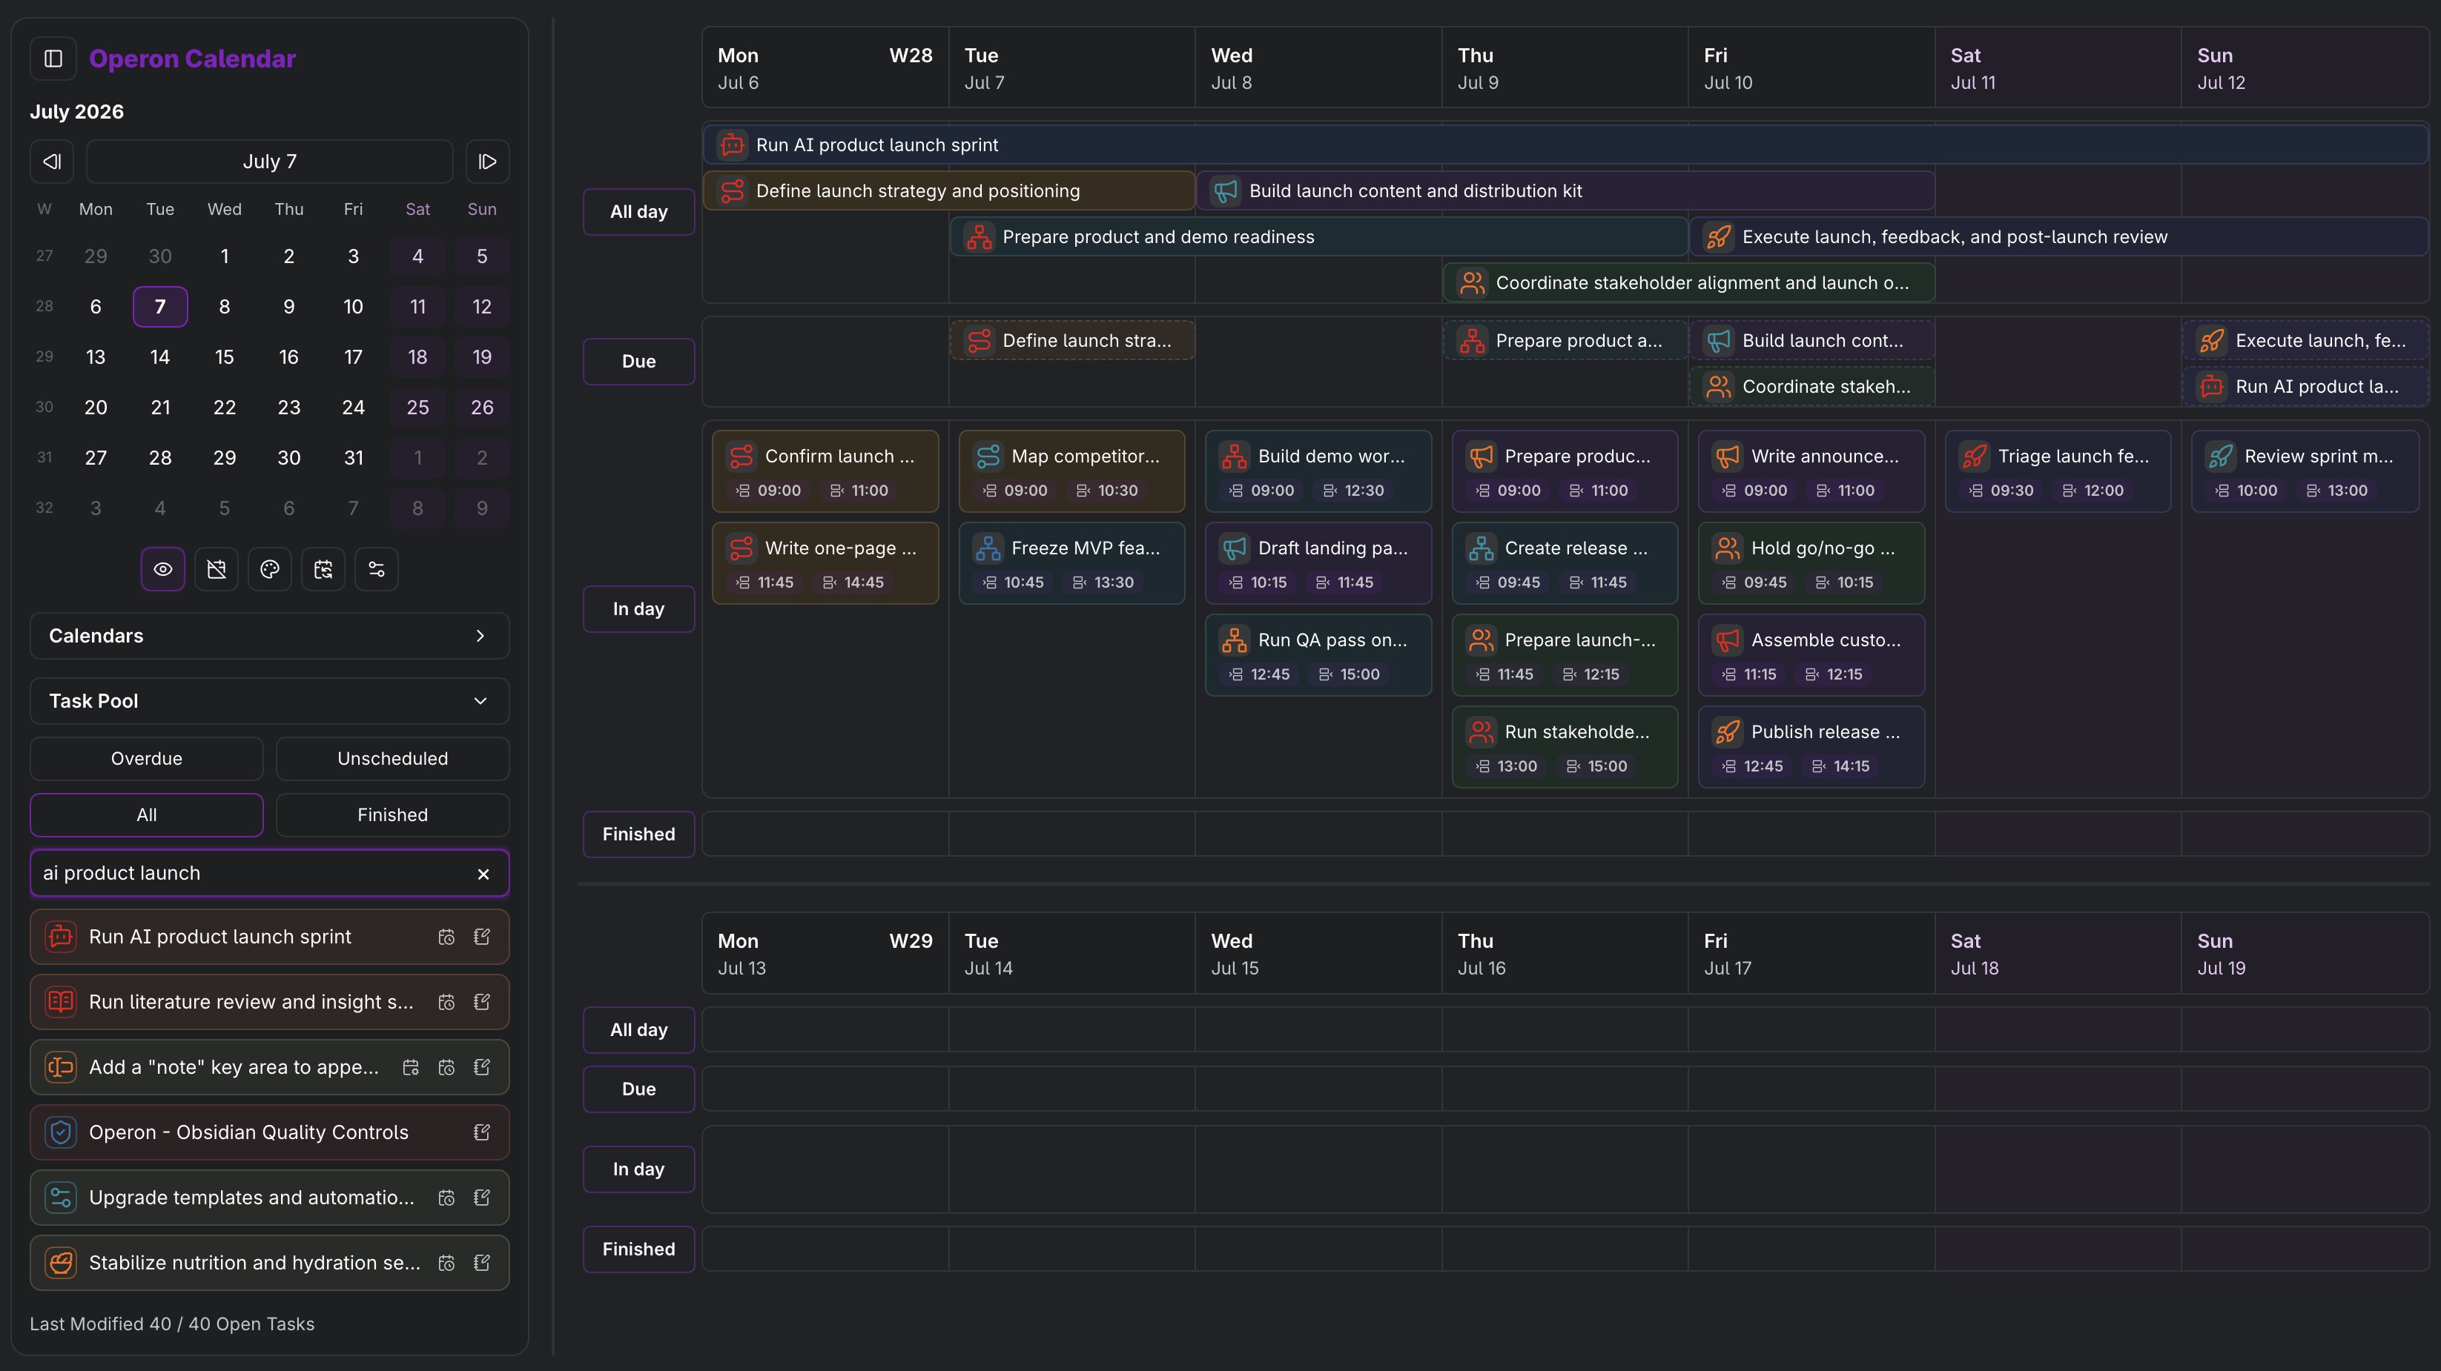Click edit icon for Operon - Obsidian Quality Controls
The width and height of the screenshot is (2441, 1371).
(481, 1132)
